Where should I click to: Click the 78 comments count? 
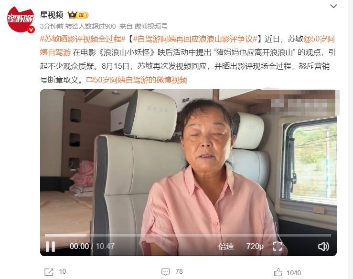[179, 271]
